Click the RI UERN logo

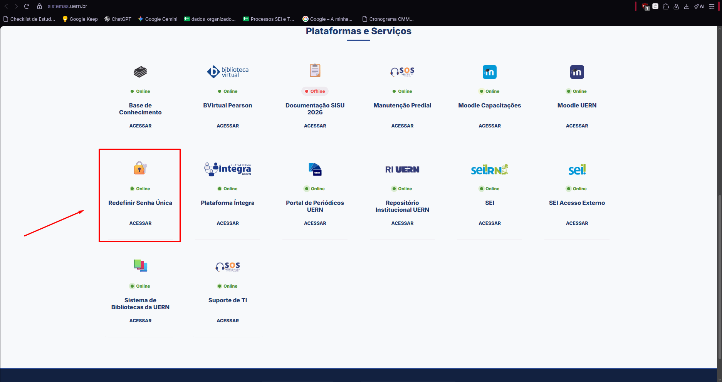tap(402, 169)
